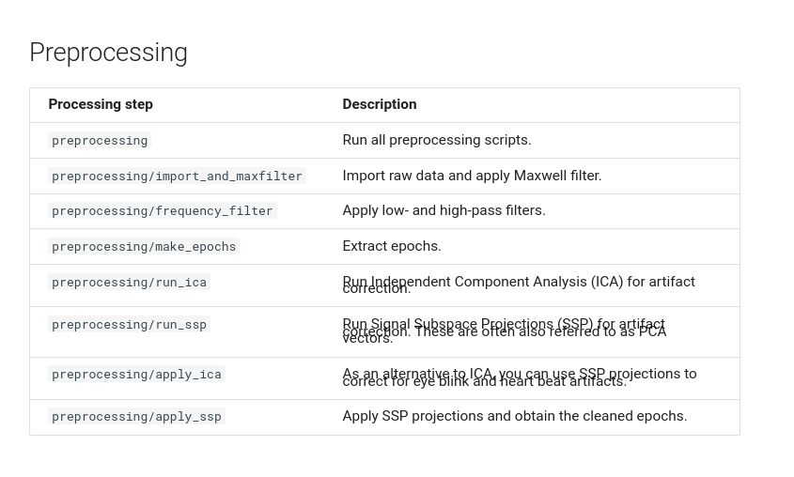Select 'preprocessing/make_epochs' code text

[x=144, y=246]
